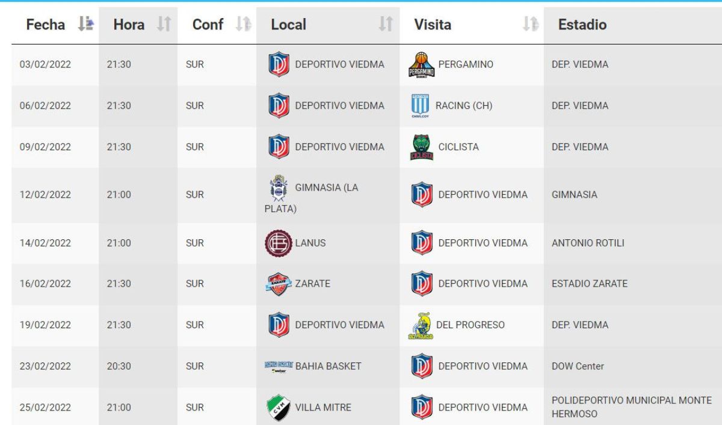Toggle sorting on Hora column arrows
Screen dimensions: 722x425
164,25
